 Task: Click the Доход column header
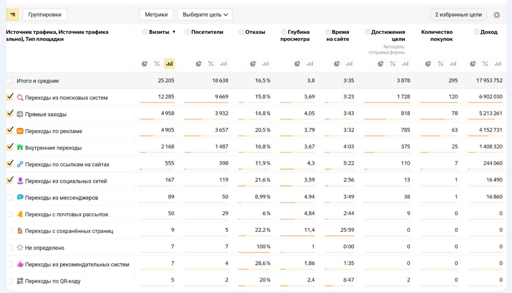click(x=489, y=32)
